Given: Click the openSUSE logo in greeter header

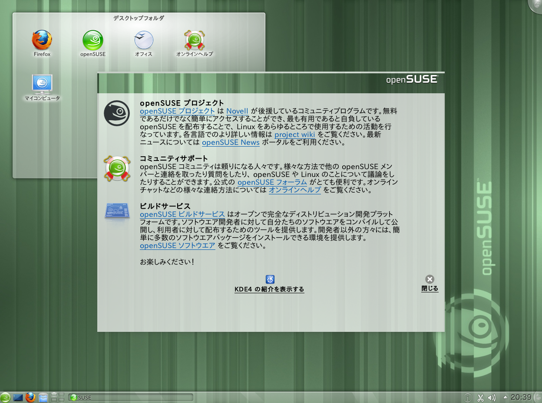Looking at the screenshot, I should coord(412,79).
